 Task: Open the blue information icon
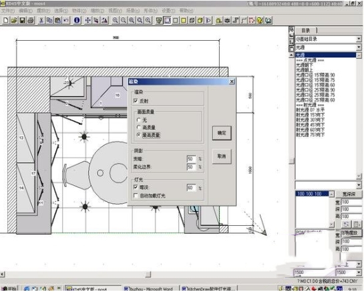click(77, 21)
